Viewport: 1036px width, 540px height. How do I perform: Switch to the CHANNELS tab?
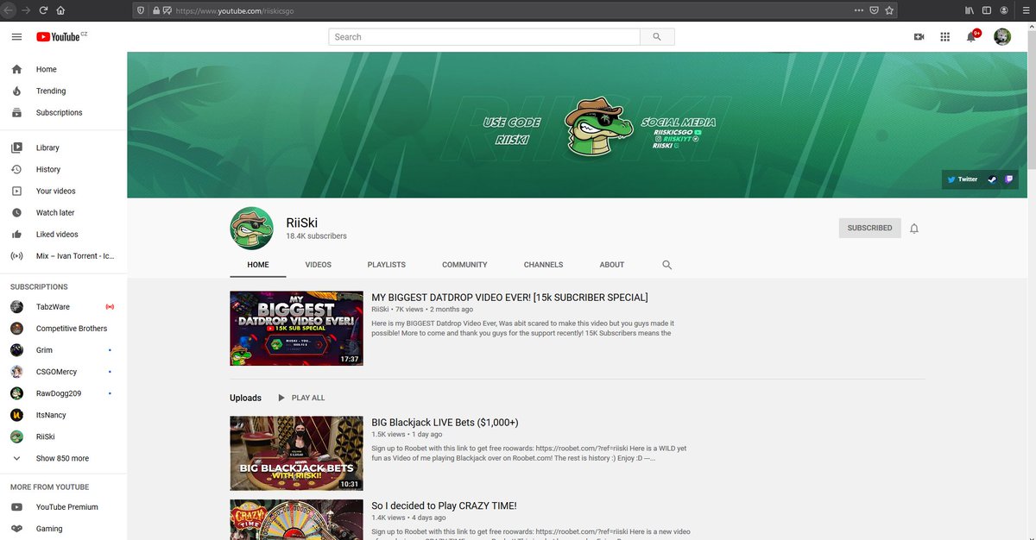(543, 265)
